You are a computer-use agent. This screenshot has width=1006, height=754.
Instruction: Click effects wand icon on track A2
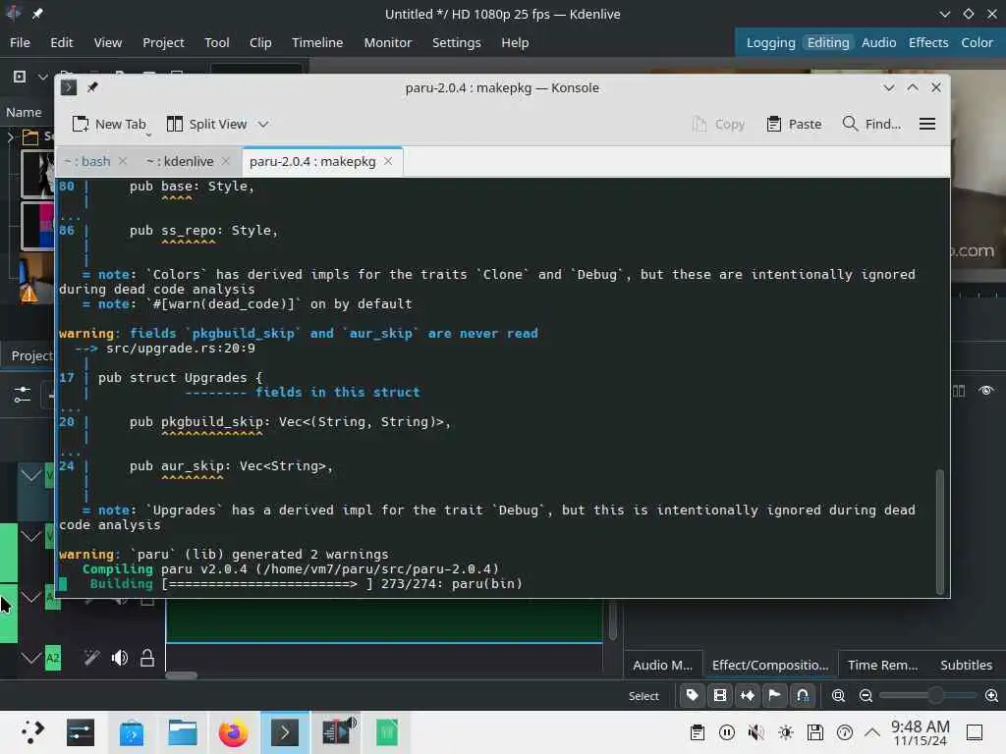tap(91, 658)
